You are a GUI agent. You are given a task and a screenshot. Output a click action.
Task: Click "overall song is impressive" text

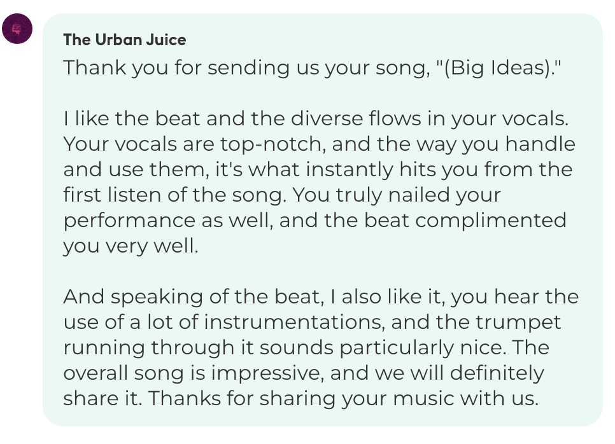[194, 373]
